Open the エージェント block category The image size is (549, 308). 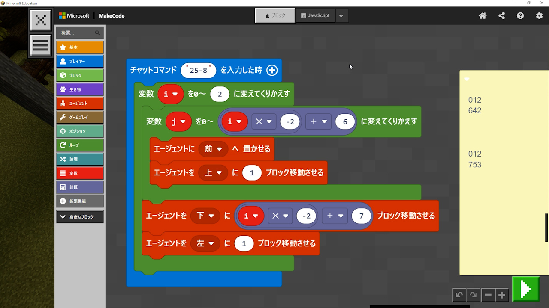[80, 103]
